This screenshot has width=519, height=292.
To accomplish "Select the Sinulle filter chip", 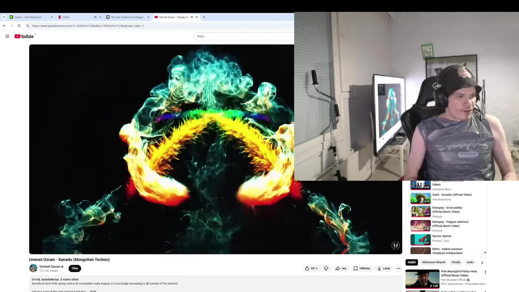I will pos(456,262).
